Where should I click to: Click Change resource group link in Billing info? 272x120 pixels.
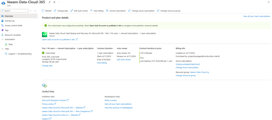(186, 75)
